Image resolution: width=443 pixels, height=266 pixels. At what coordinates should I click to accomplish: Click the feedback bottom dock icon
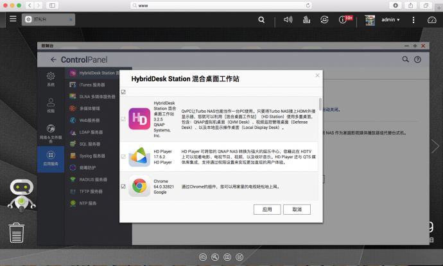pos(239,257)
